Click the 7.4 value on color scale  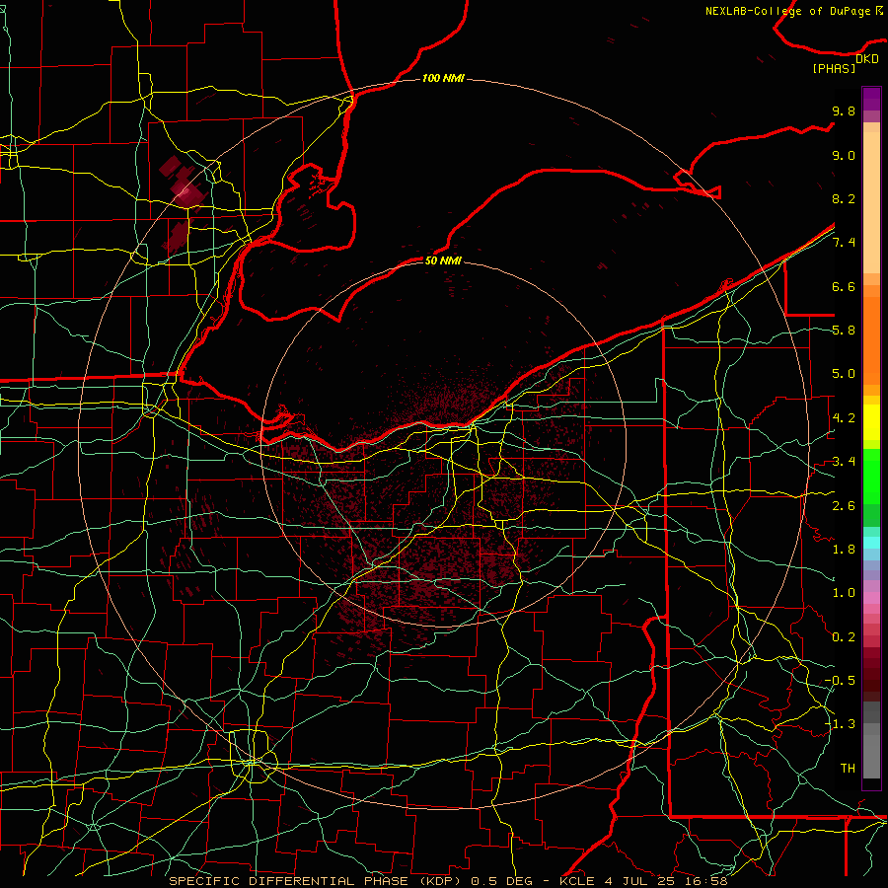pyautogui.click(x=844, y=243)
